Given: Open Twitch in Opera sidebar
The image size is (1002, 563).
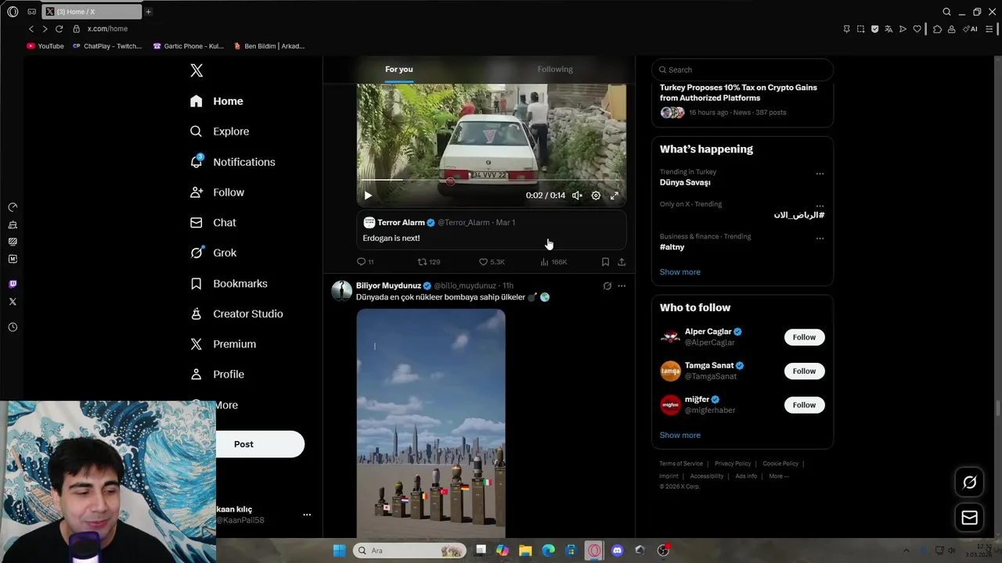Looking at the screenshot, I should (x=13, y=284).
